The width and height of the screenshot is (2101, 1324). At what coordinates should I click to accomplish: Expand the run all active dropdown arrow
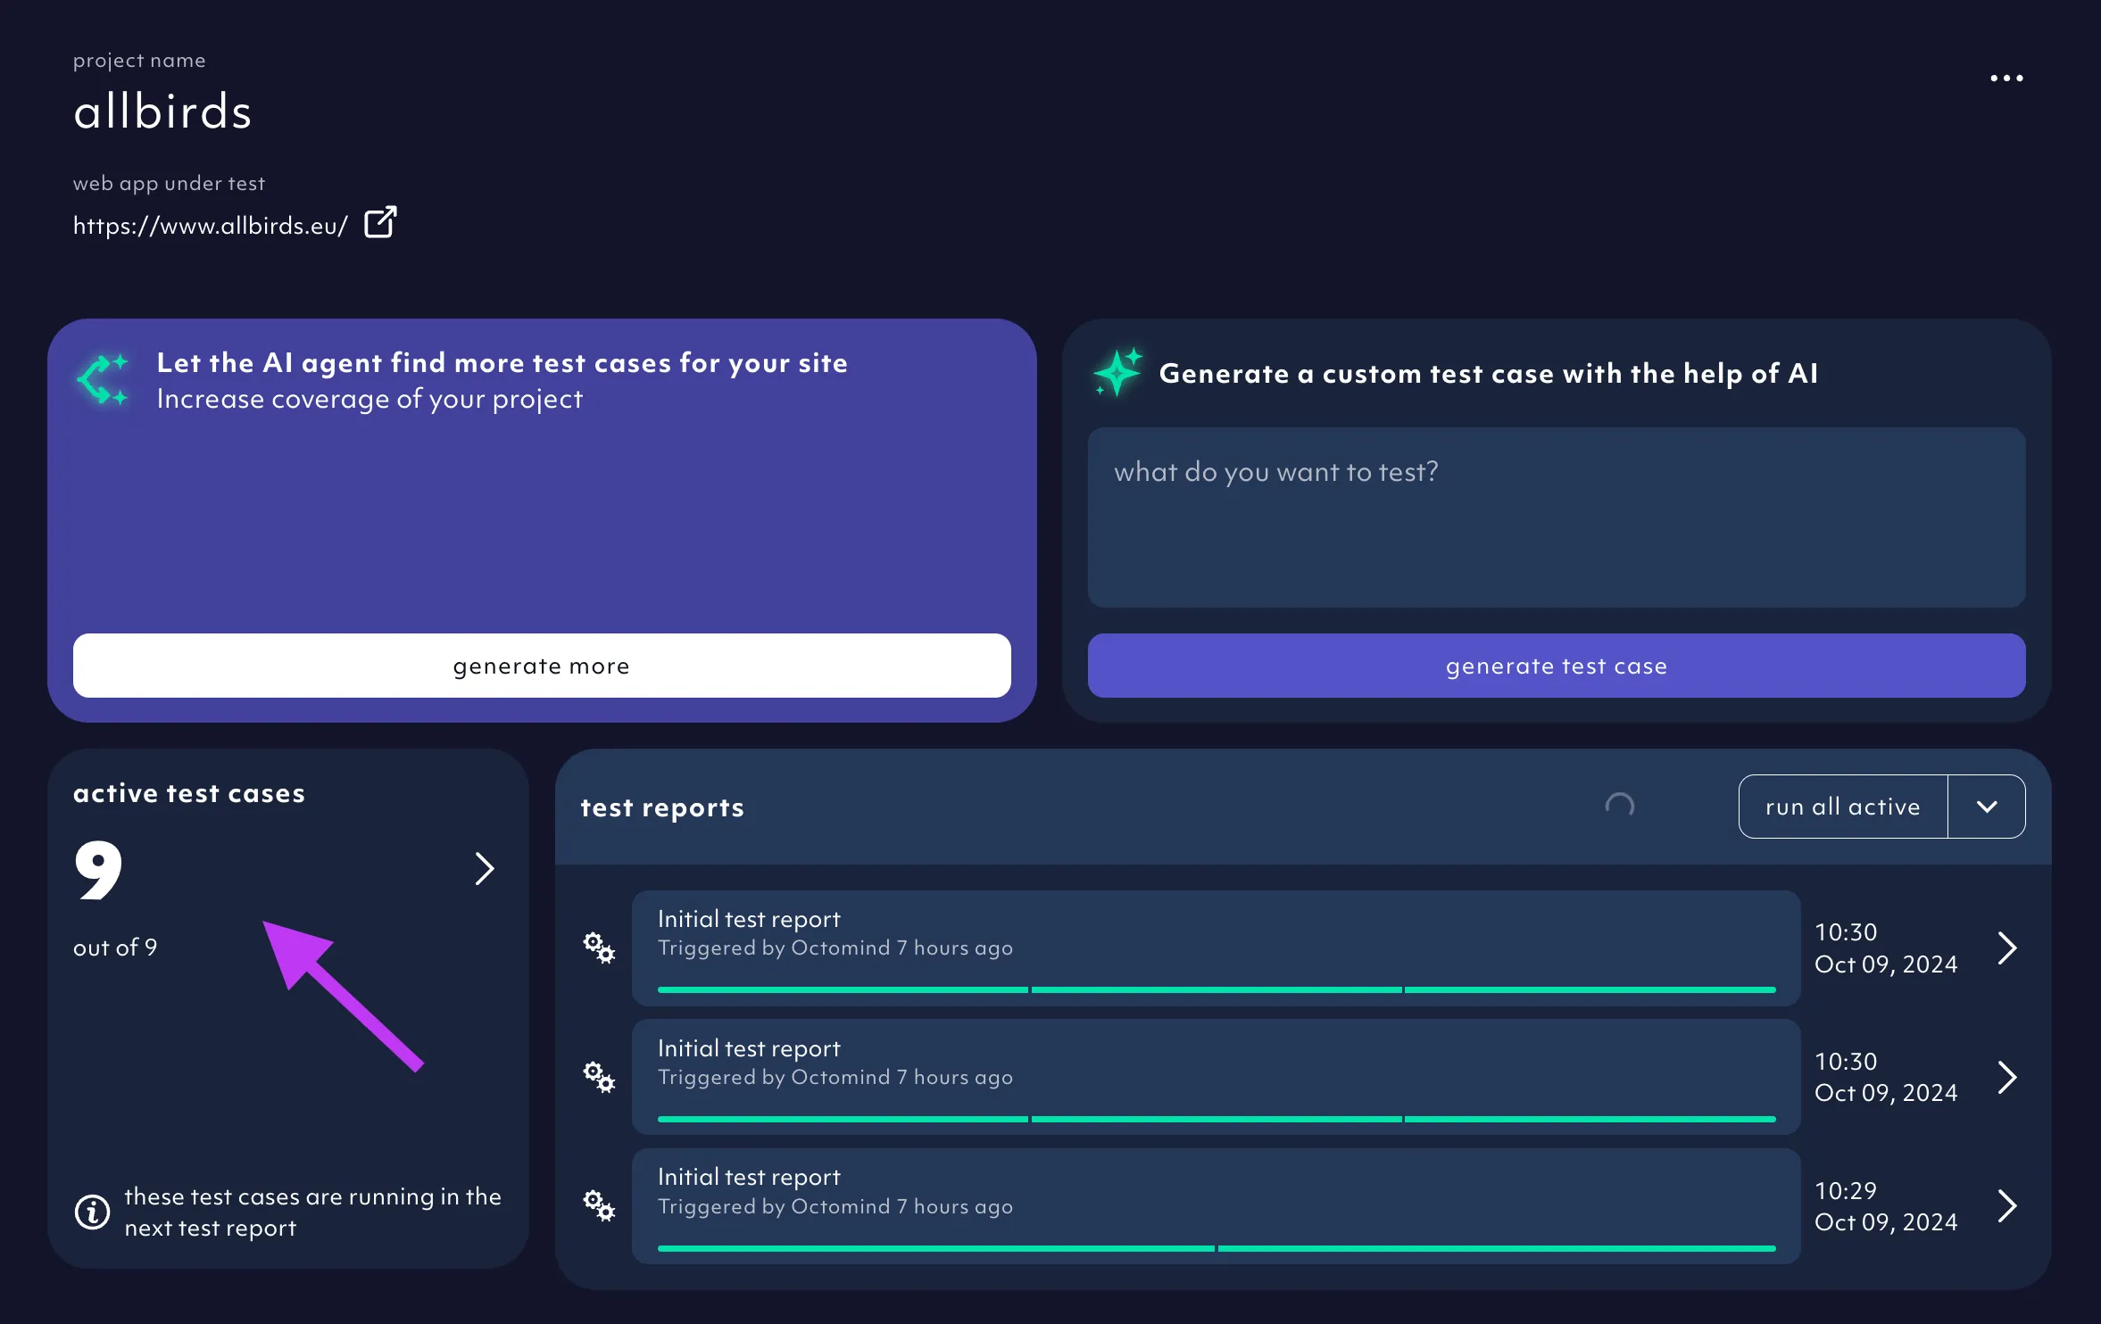(1987, 806)
